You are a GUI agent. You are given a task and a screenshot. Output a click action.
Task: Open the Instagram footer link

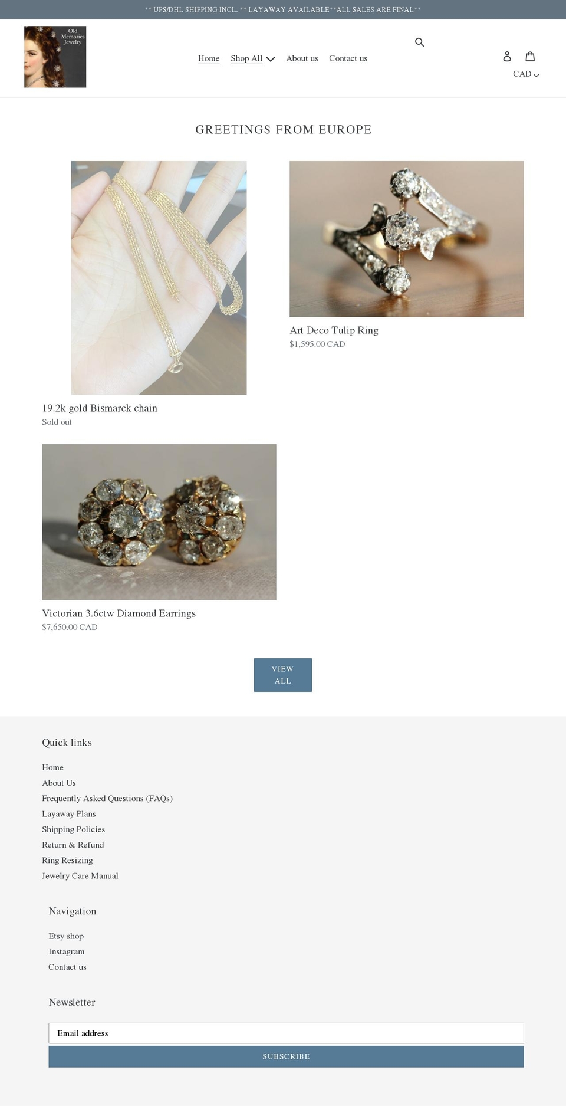pos(67,951)
